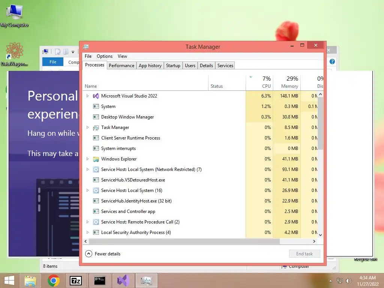Expand Local Security Authority Process (4)
This screenshot has height=288, width=384.
[x=87, y=232]
